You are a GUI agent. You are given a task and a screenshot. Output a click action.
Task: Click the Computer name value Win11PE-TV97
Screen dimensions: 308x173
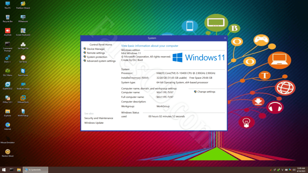point(165,93)
